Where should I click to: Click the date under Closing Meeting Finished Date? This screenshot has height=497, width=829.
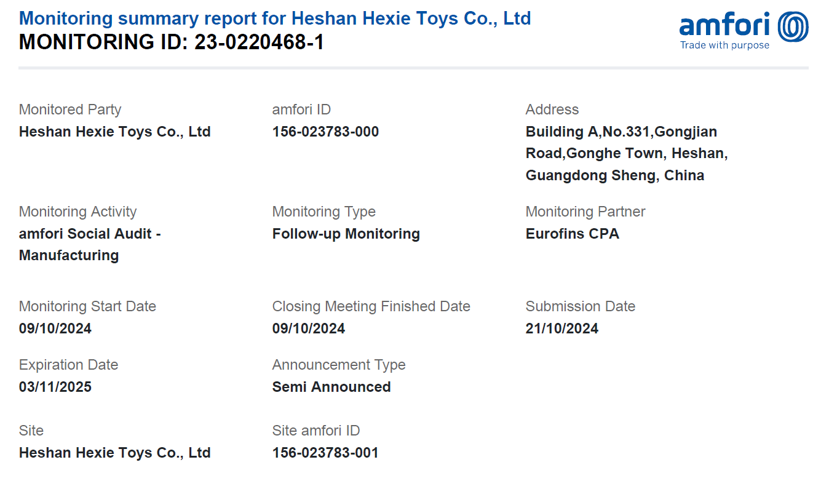[x=309, y=328]
